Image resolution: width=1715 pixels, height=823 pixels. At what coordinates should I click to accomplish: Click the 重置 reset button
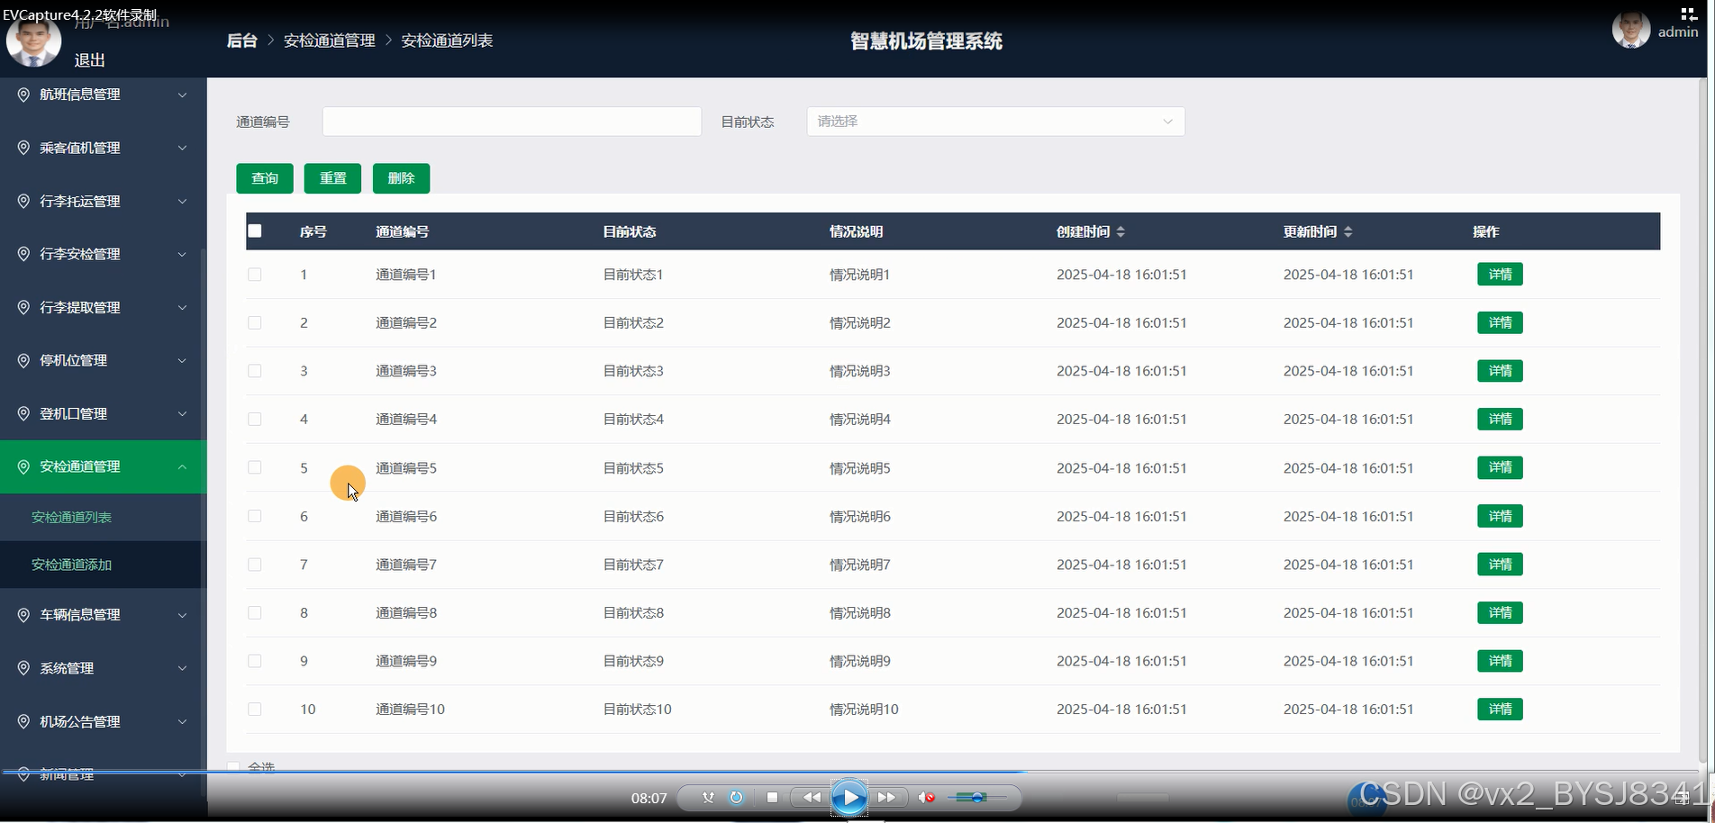[332, 178]
